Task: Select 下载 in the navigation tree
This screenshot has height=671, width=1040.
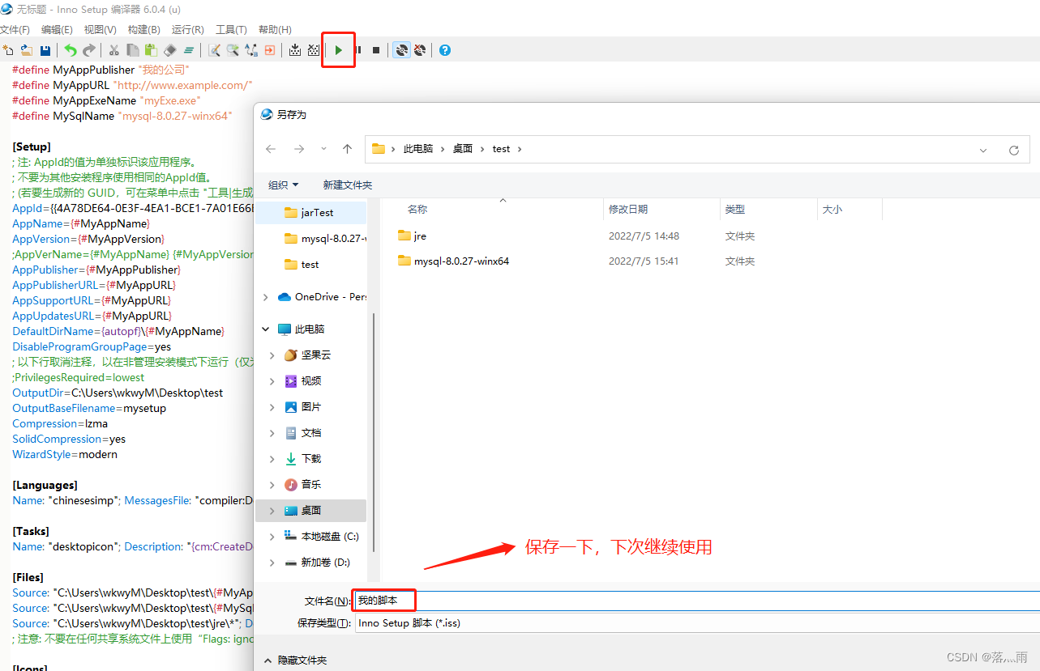Action: pyautogui.click(x=310, y=459)
